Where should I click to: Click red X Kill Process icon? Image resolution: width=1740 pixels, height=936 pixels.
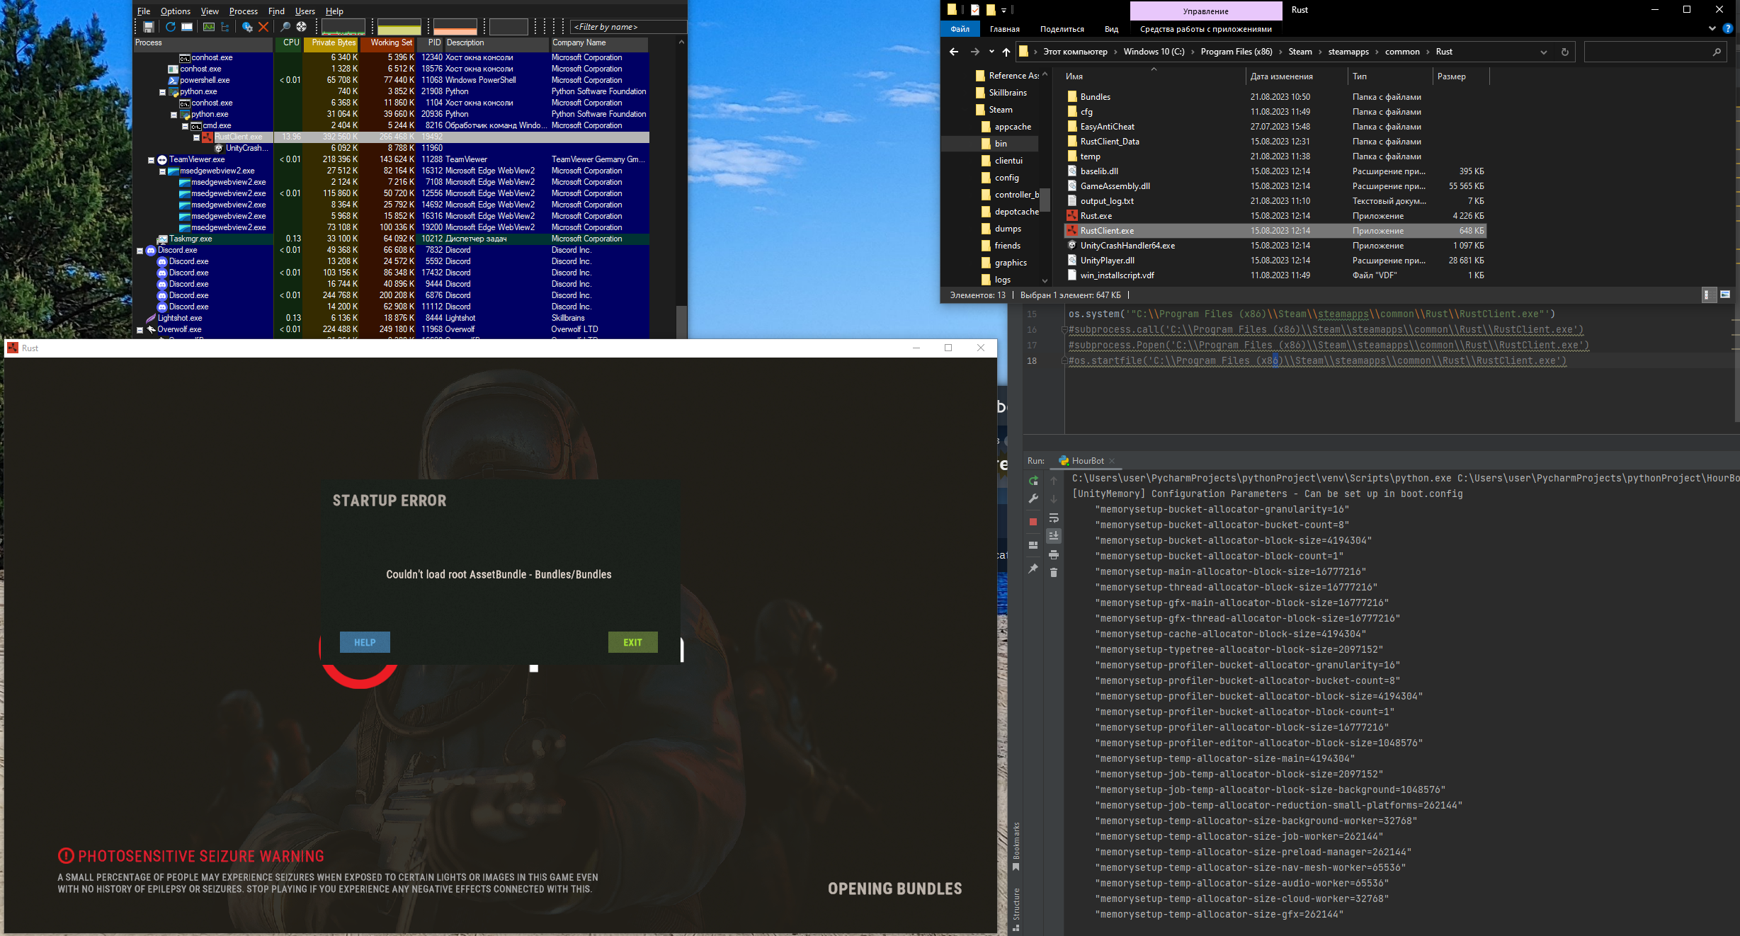[263, 27]
